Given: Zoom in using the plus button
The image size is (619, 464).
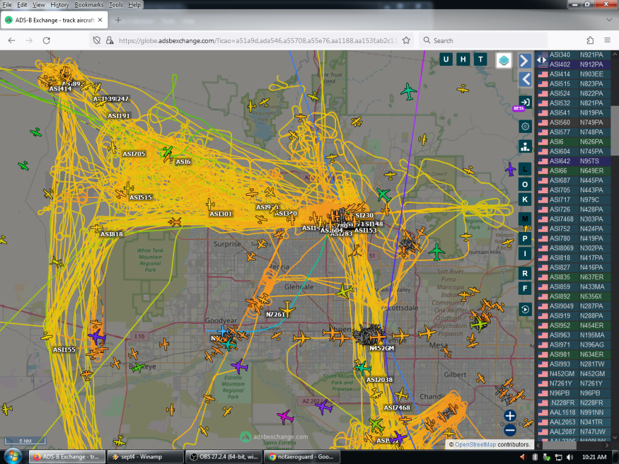Looking at the screenshot, I should [x=510, y=416].
